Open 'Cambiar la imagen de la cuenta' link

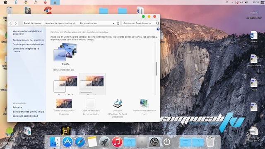(26, 50)
